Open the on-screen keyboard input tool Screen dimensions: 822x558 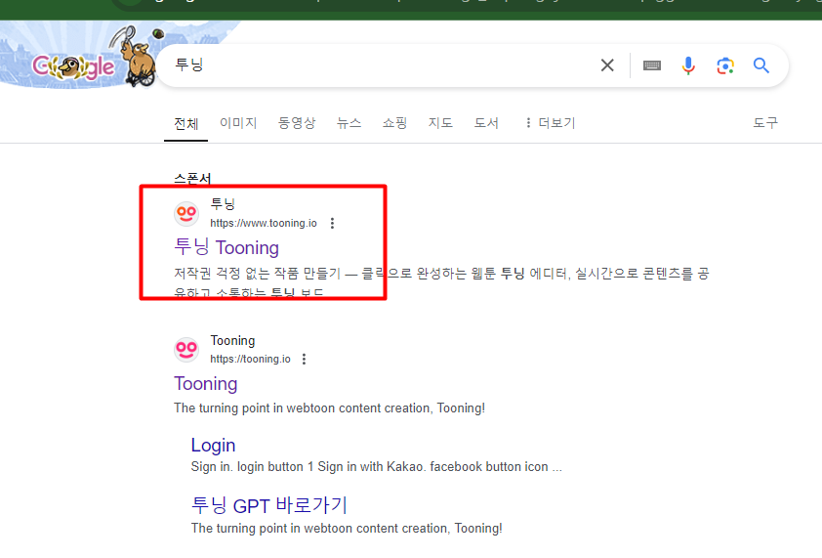[x=651, y=65]
